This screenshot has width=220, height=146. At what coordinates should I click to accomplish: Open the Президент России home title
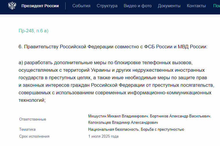click(40, 6)
